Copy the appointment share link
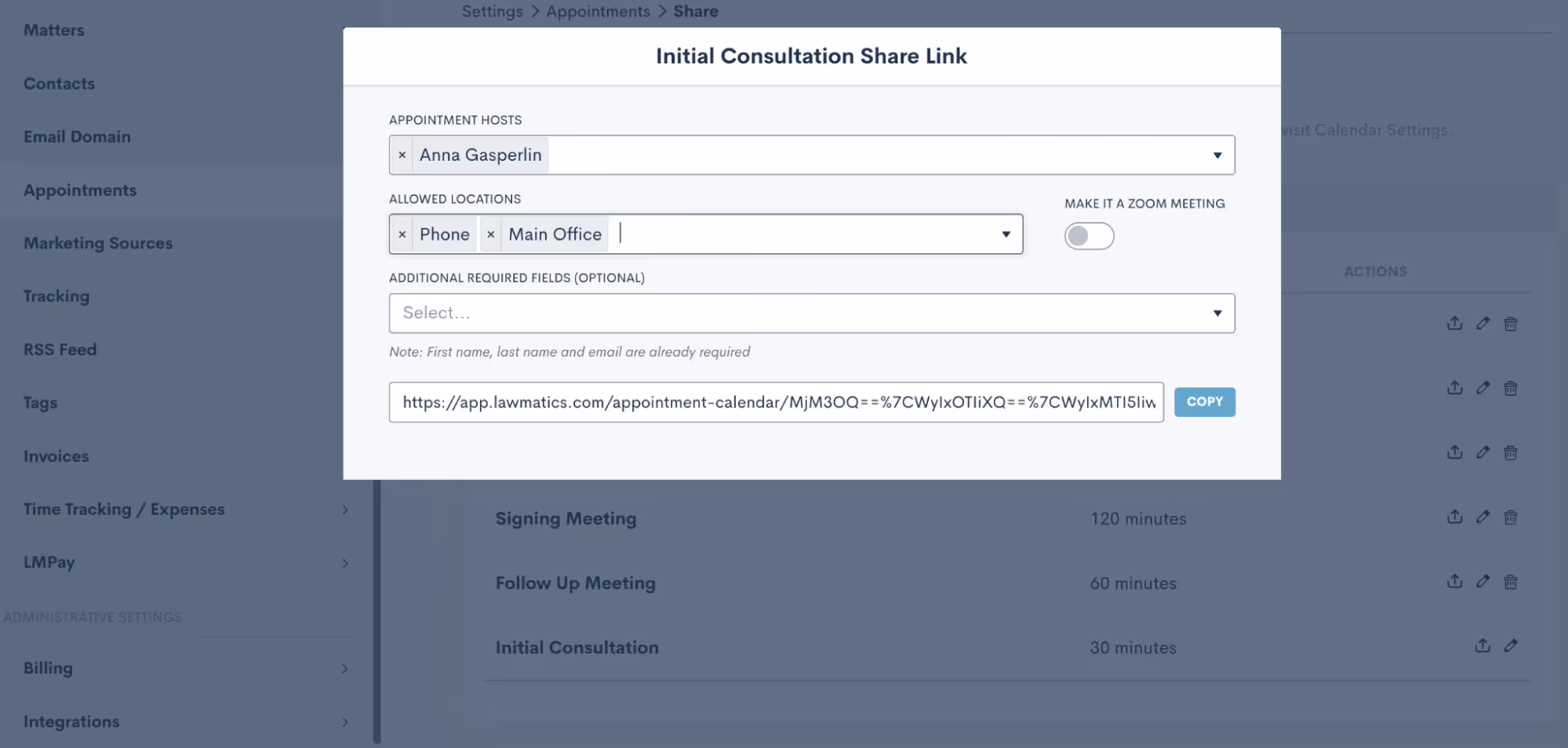Image resolution: width=1568 pixels, height=748 pixels. coord(1205,401)
